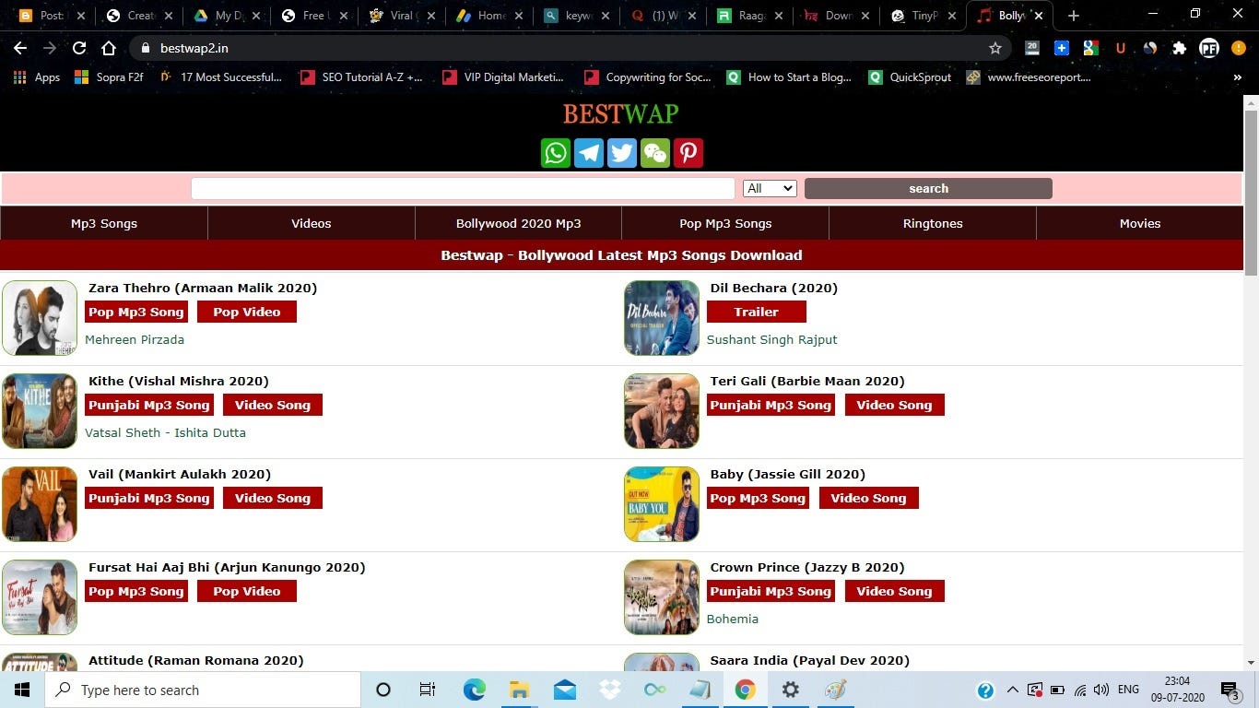Open Zara Thehro Pop Mp3 Song
Image resolution: width=1259 pixels, height=708 pixels.
136,312
